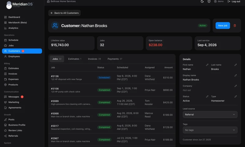Viewport: 245px width, 147px height.
Task: Click the Agreements document icon
Action: point(6,107)
